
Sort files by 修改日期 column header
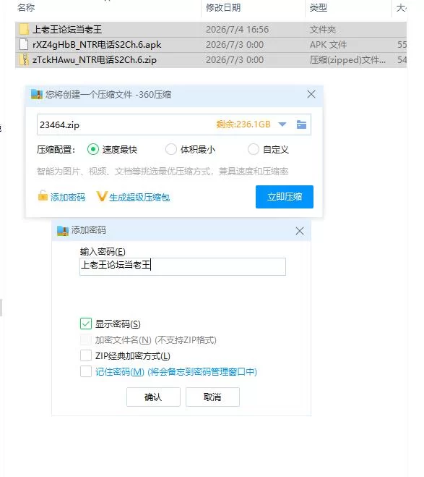click(223, 8)
